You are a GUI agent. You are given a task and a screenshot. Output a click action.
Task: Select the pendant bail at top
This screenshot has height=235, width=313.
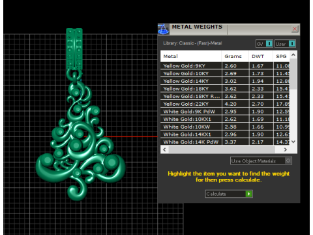coord(74,49)
